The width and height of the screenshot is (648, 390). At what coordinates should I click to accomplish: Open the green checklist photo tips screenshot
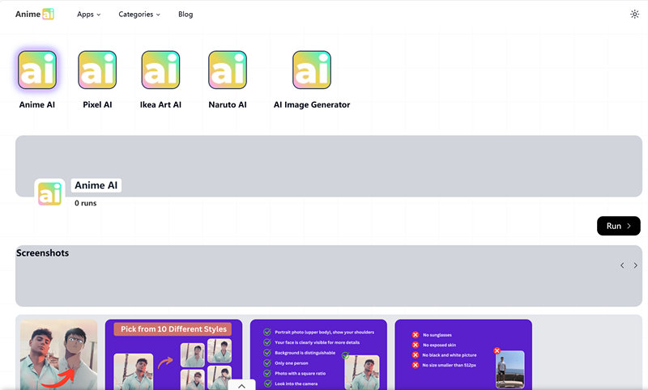(318, 354)
